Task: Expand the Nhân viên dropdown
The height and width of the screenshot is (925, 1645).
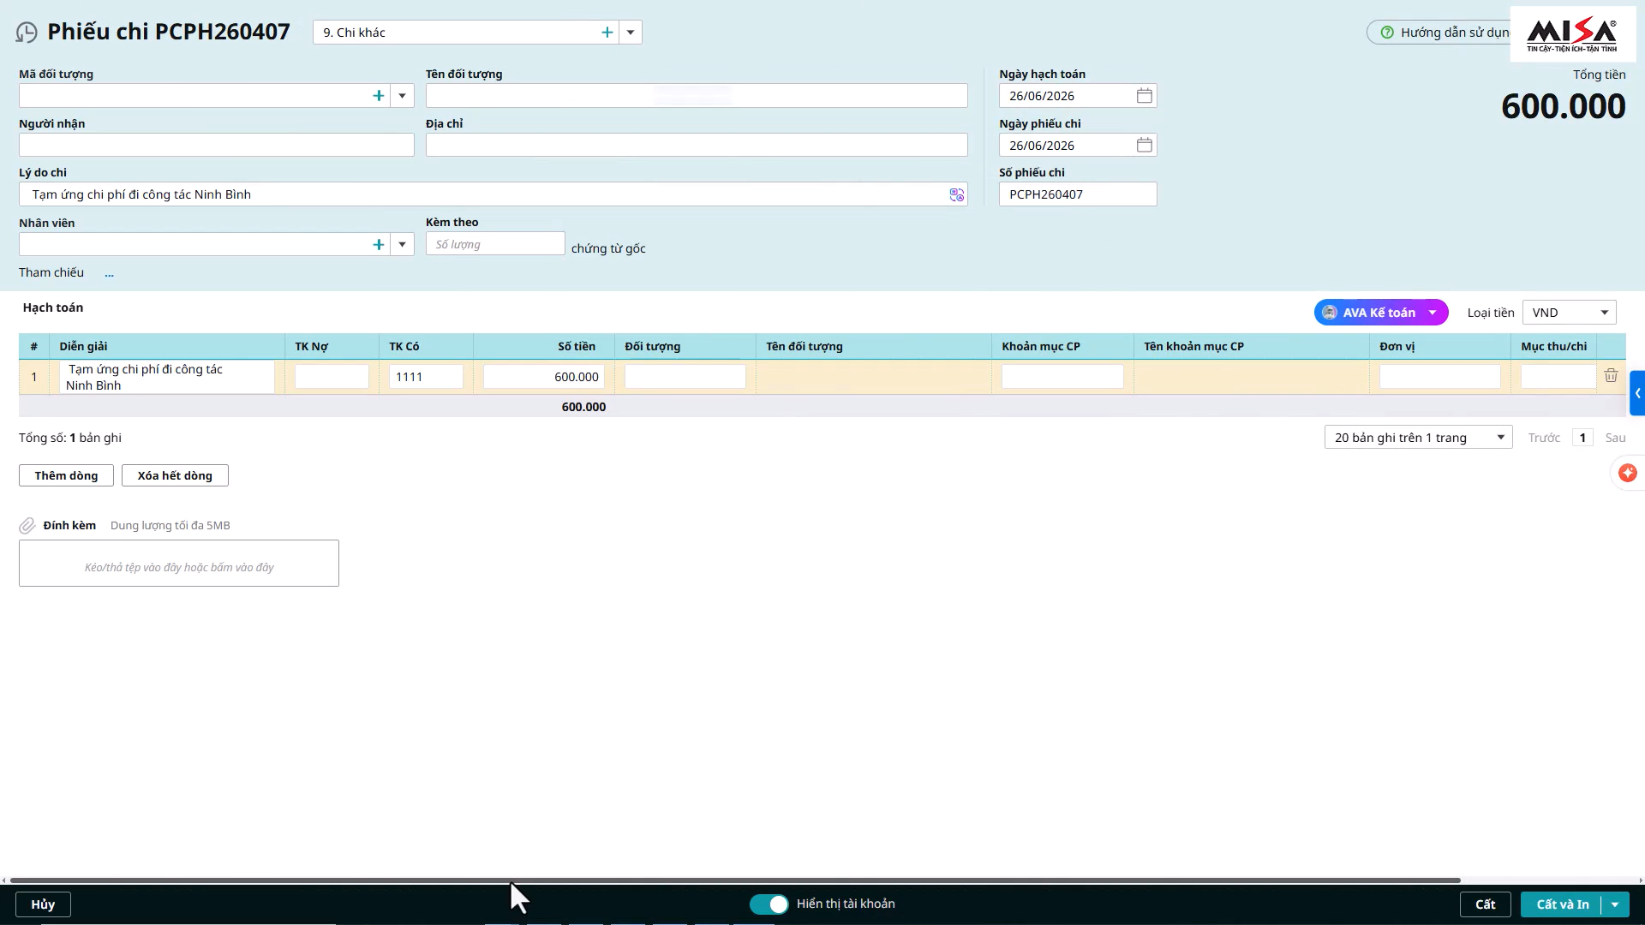Action: [402, 244]
